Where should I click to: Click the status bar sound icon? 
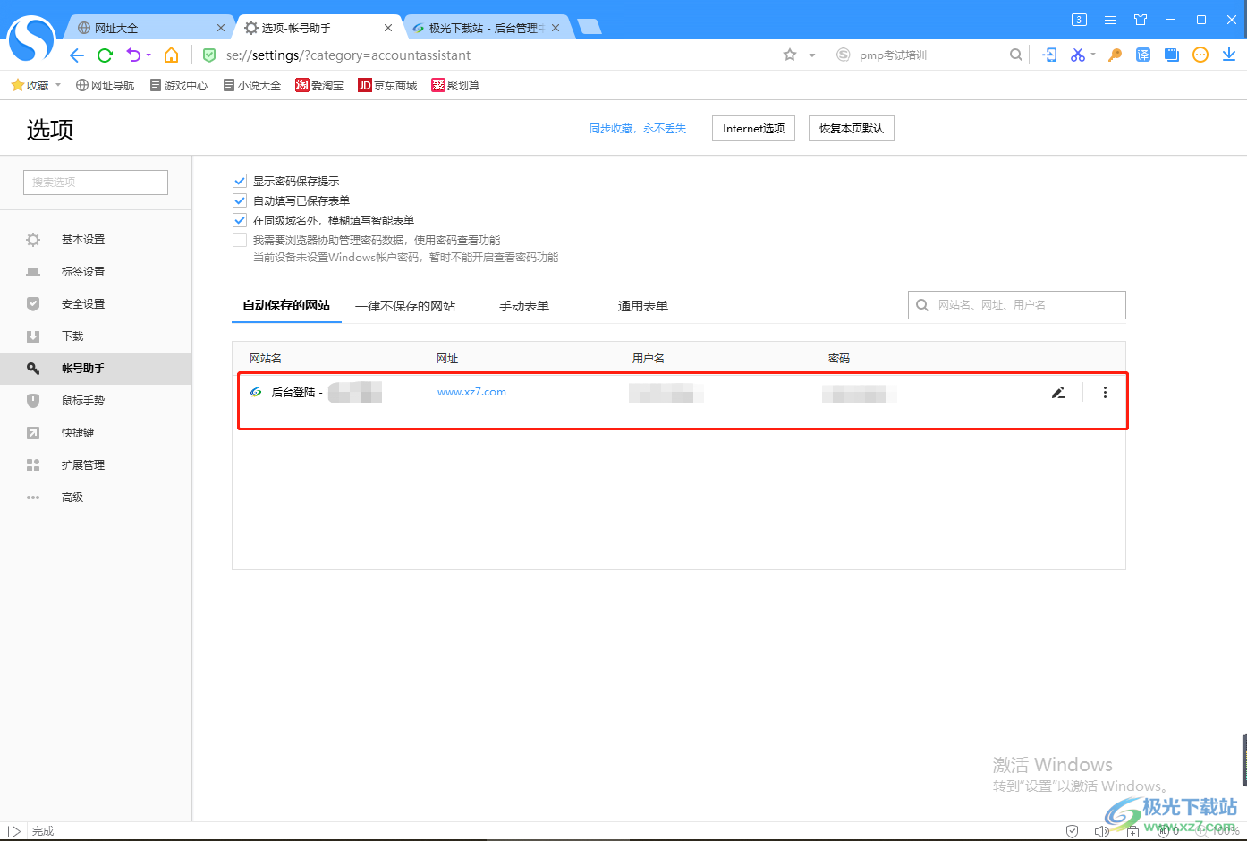(x=1101, y=831)
